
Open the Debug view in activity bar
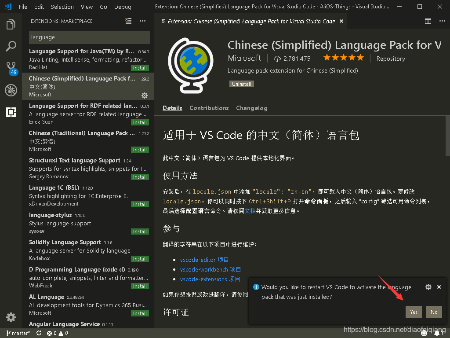pos(11,90)
